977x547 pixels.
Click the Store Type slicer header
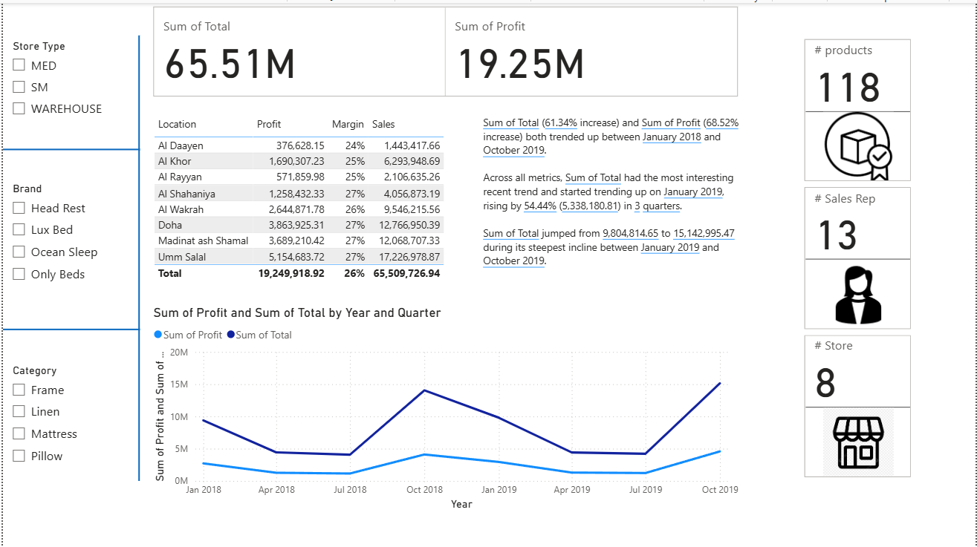coord(39,46)
